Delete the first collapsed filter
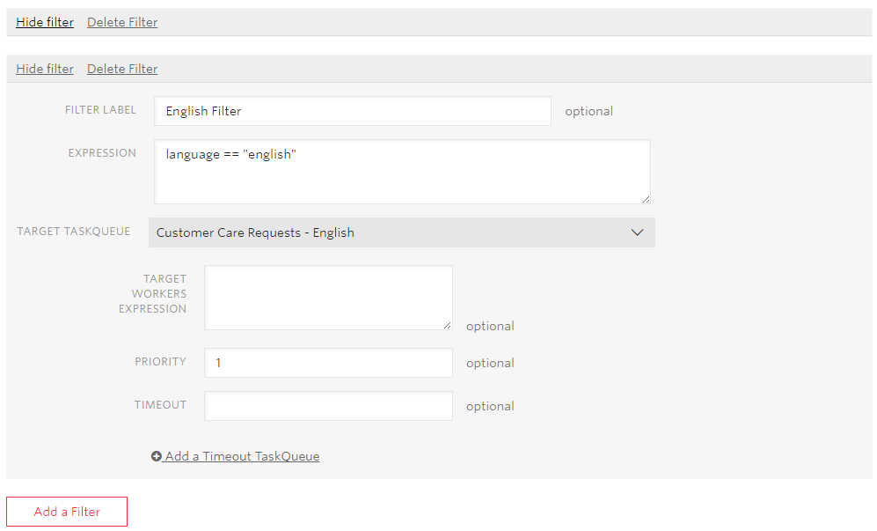 (x=122, y=22)
